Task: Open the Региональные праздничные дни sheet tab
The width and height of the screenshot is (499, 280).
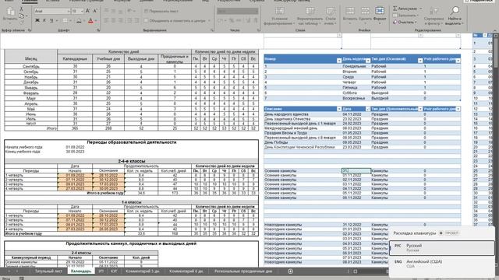Action: [x=242, y=271]
